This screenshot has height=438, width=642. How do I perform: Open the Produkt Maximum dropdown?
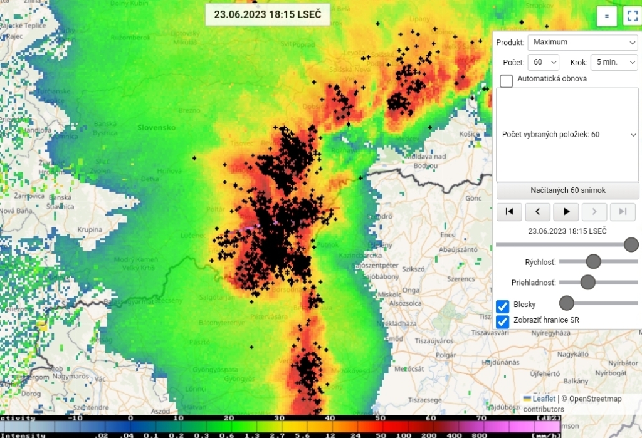pos(582,43)
